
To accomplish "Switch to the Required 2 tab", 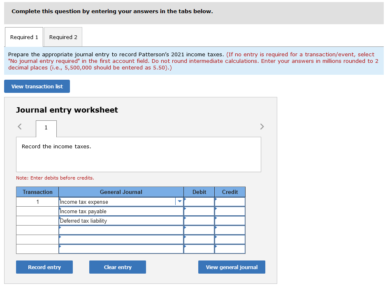I will (63, 37).
